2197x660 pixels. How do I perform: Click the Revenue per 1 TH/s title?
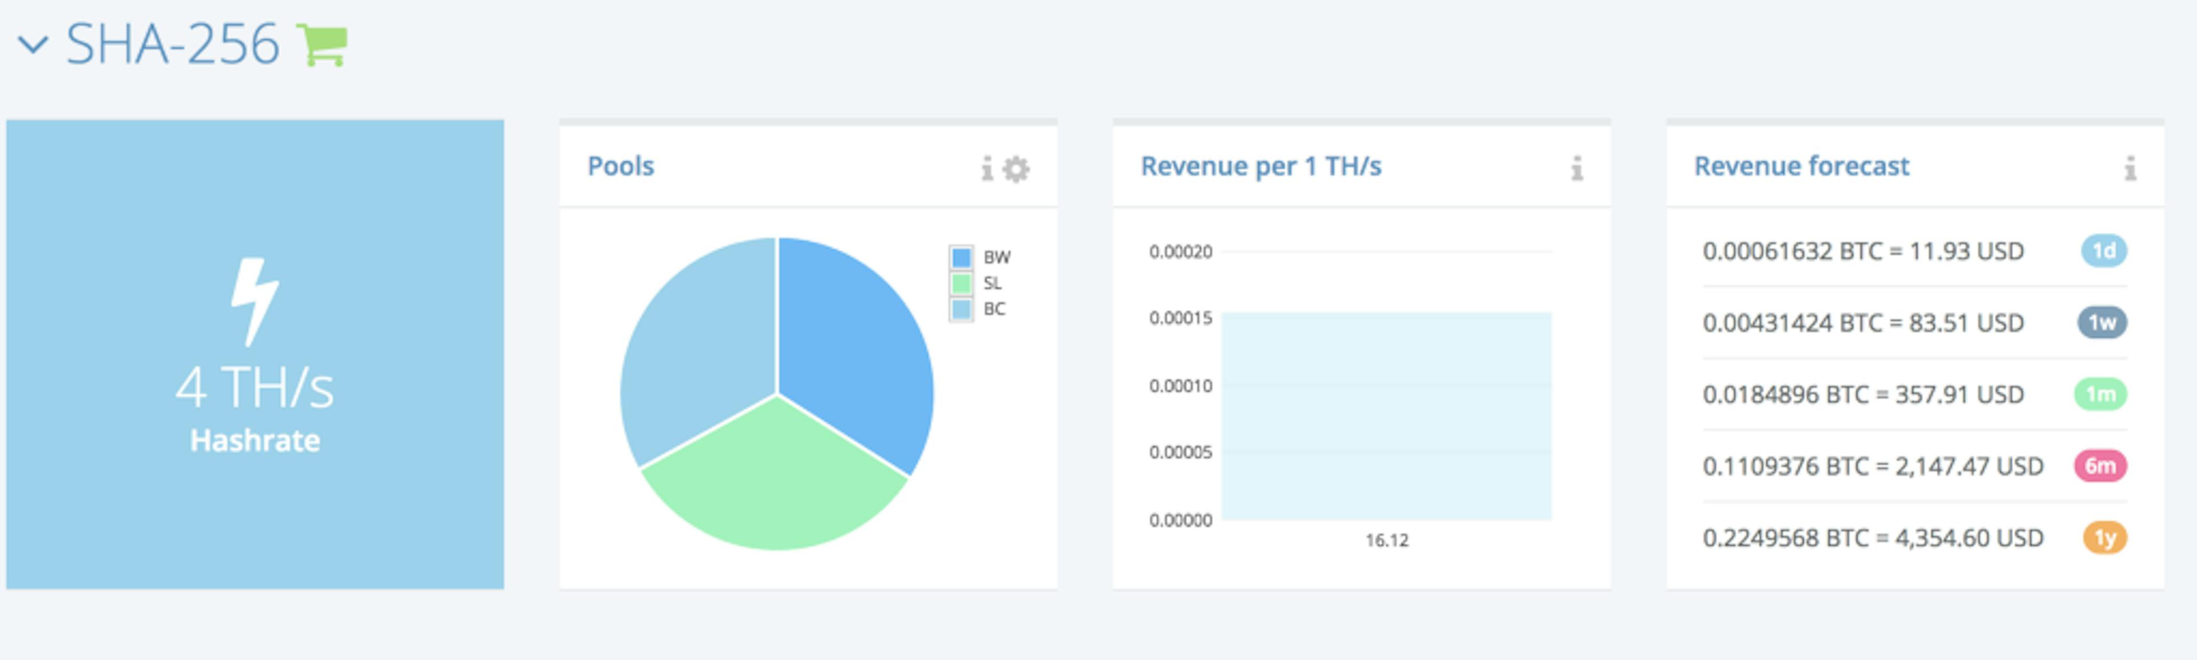pos(1260,166)
